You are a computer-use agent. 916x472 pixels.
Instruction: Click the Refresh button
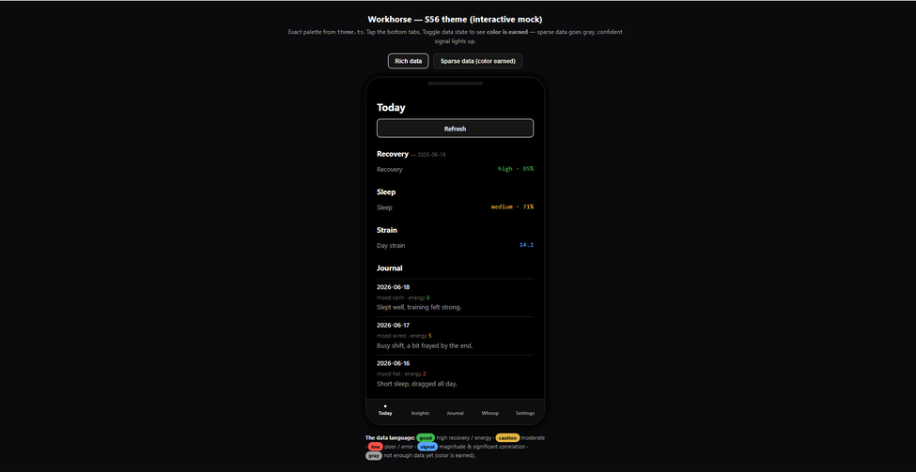pos(455,129)
